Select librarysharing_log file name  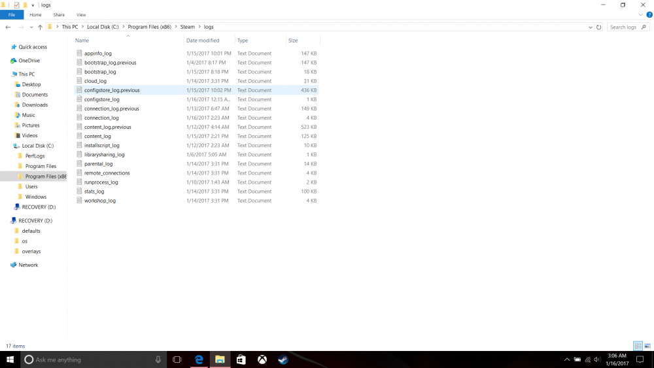coord(104,155)
